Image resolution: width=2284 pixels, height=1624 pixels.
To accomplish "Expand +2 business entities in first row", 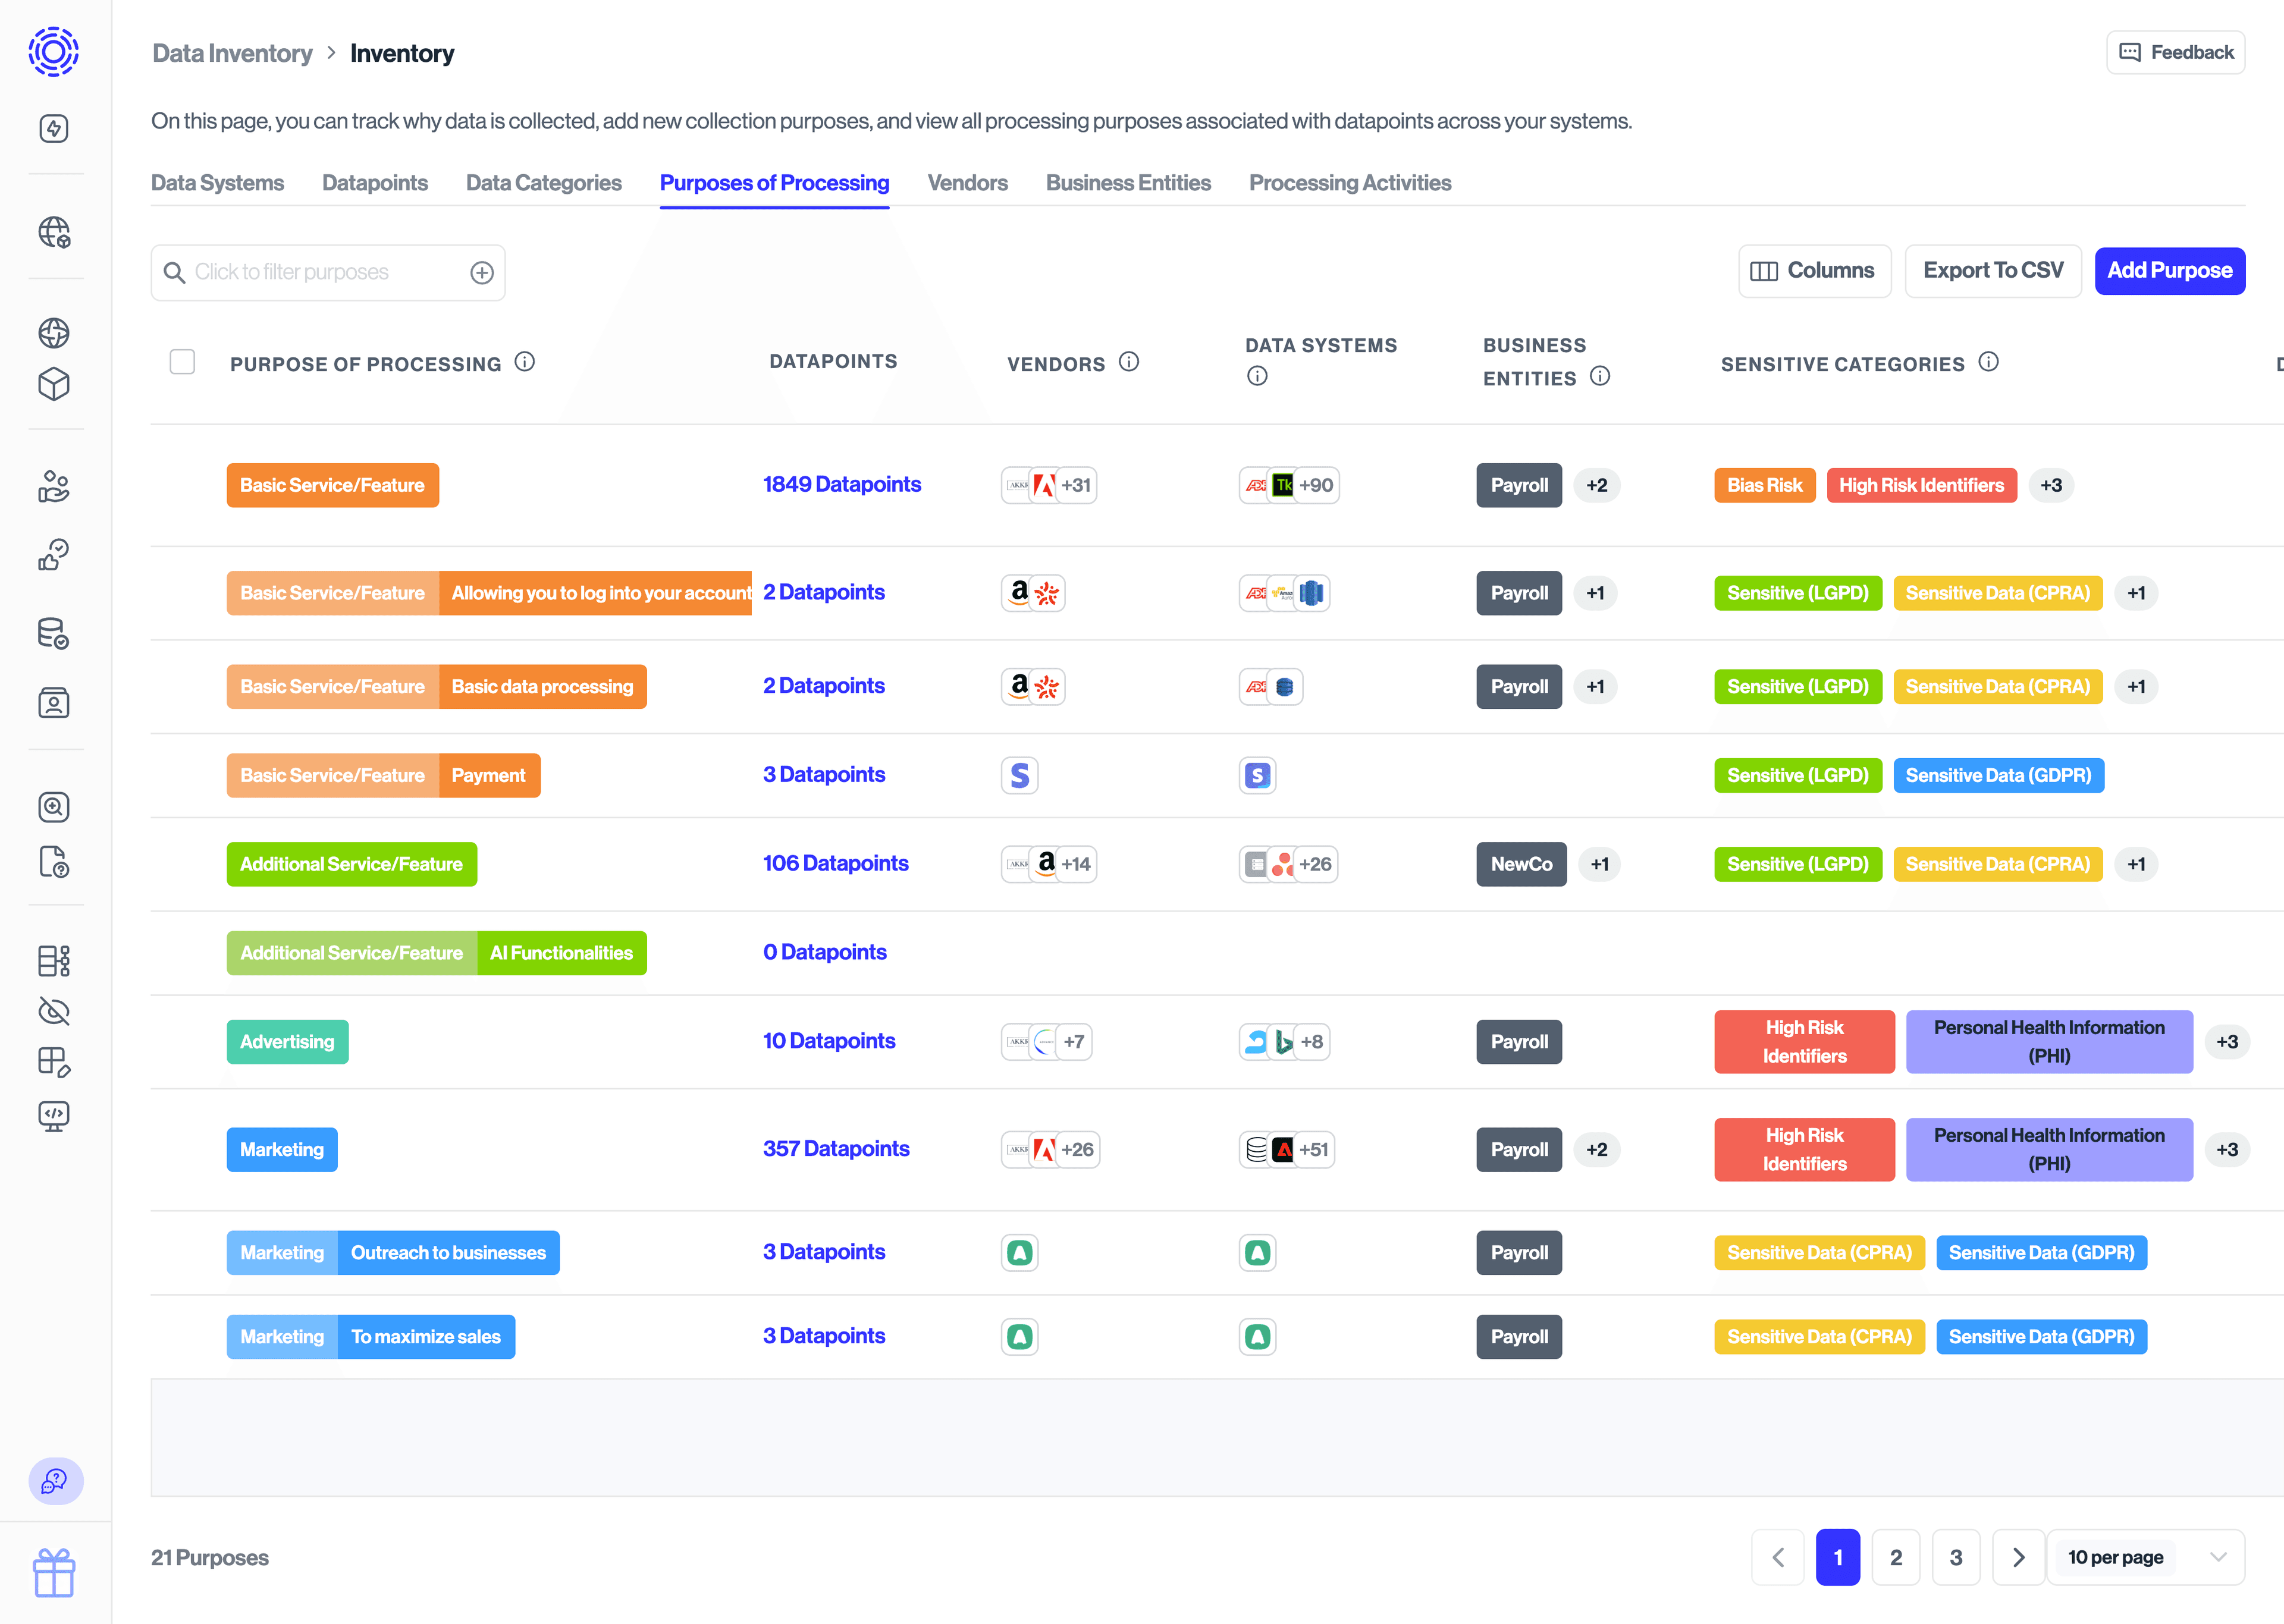I will 1597,485.
